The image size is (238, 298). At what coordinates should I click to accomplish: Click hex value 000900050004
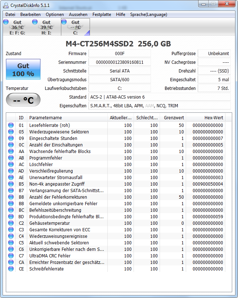pos(208,184)
